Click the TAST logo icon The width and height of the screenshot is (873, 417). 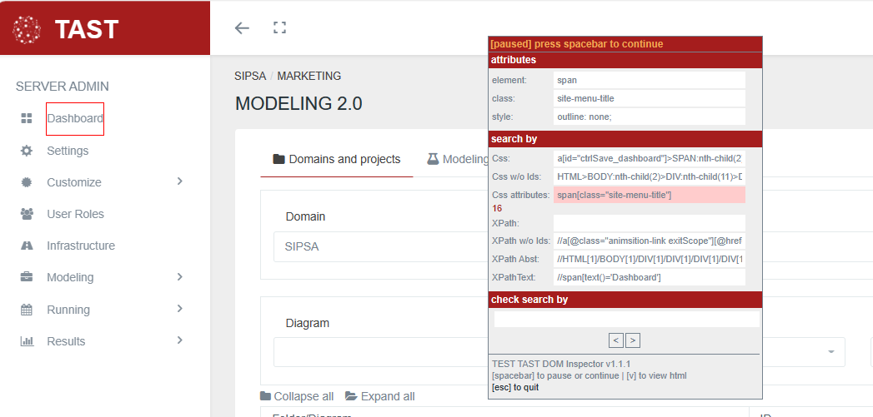[28, 29]
